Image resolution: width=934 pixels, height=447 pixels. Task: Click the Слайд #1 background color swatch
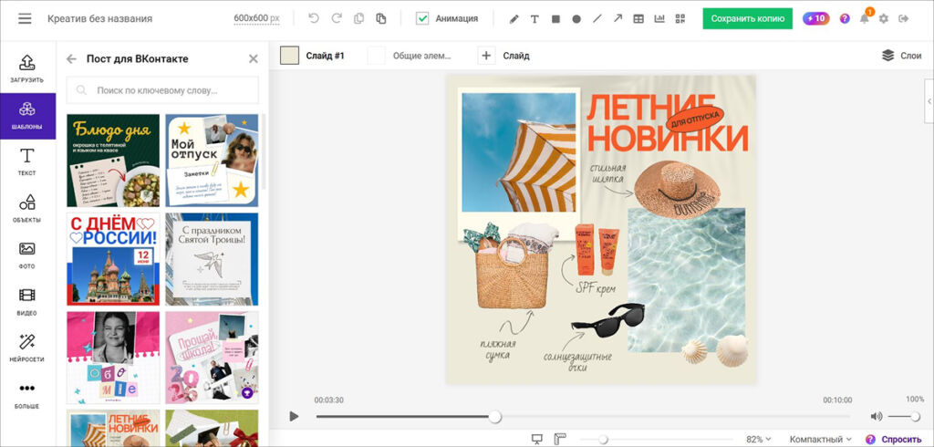click(x=289, y=56)
